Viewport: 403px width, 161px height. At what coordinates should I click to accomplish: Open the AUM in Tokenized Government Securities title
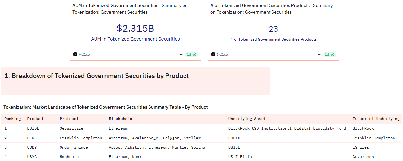(115, 6)
